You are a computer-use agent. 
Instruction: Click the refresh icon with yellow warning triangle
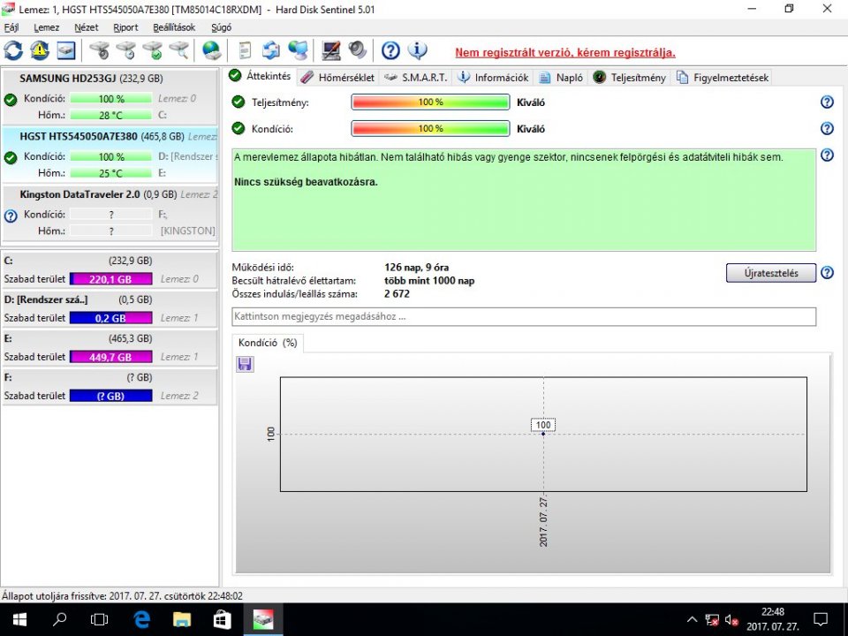pyautogui.click(x=40, y=51)
